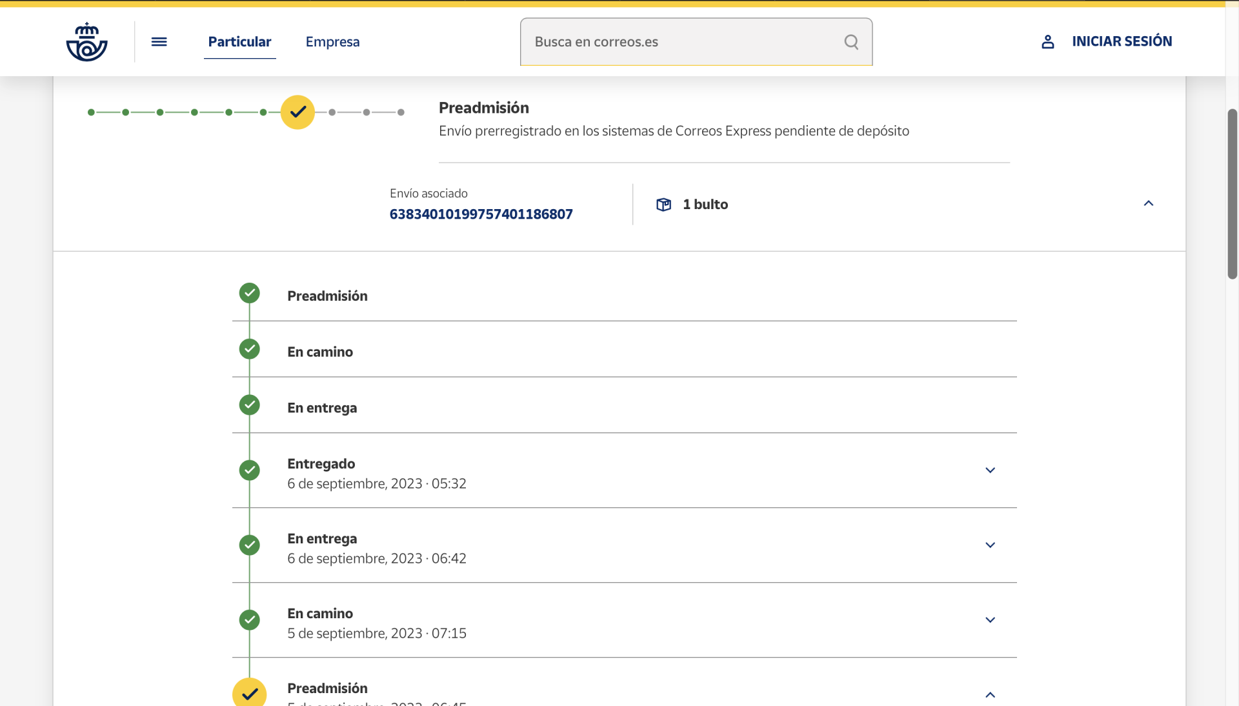The height and width of the screenshot is (706, 1239).
Task: Collapse the shipment summary panel
Action: coord(1149,203)
